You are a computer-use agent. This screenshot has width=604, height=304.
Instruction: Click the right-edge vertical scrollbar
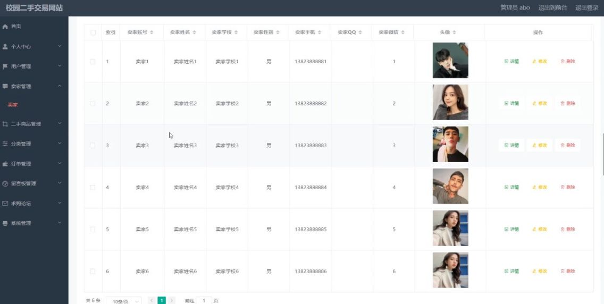click(x=603, y=154)
